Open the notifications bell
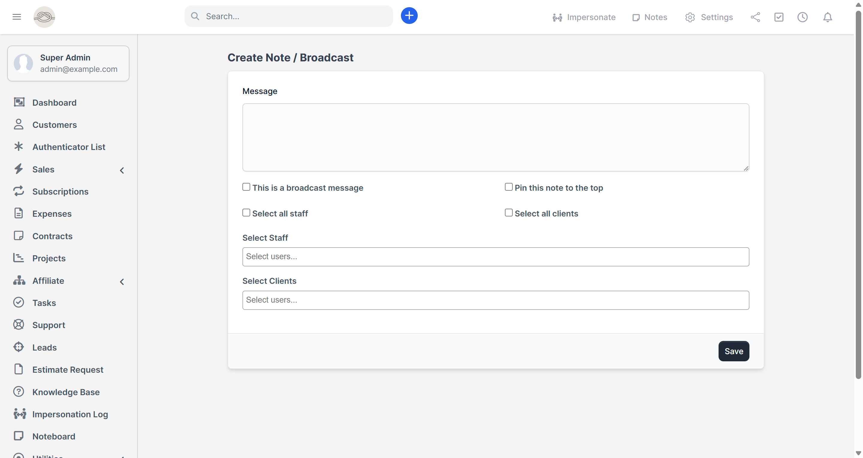 827,17
